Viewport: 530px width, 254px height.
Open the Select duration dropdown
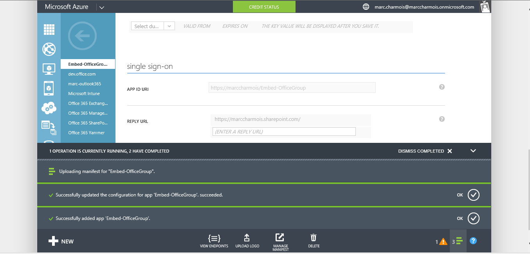[153, 26]
